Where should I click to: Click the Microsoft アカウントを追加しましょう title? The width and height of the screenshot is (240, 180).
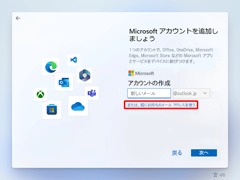(x=173, y=35)
